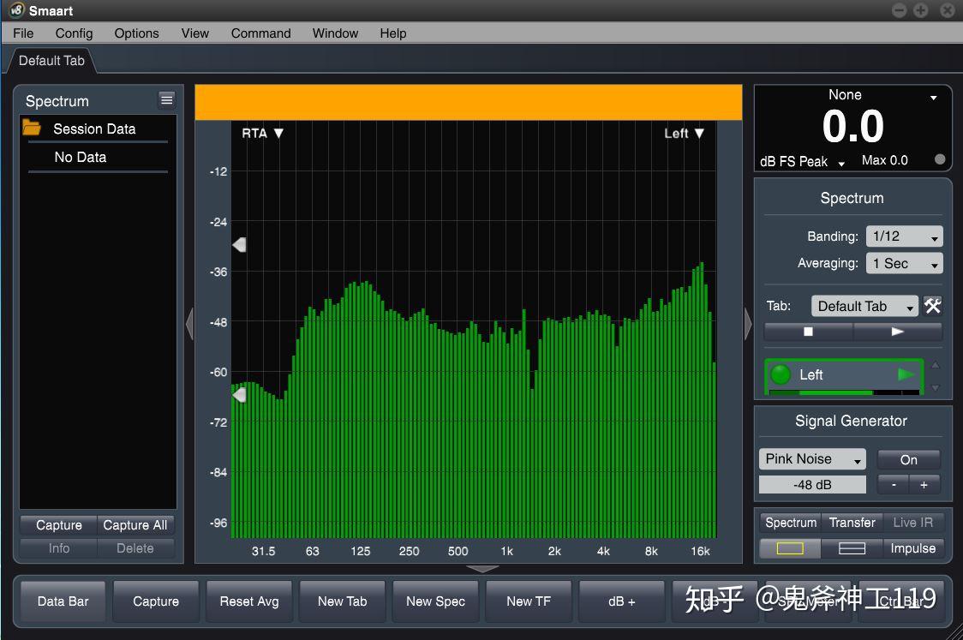
Task: Open the Spectrum data panel menu icon
Action: pyautogui.click(x=166, y=99)
